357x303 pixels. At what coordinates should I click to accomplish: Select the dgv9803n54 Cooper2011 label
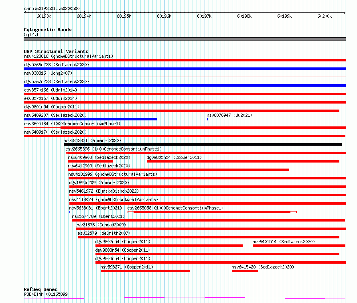(123, 250)
